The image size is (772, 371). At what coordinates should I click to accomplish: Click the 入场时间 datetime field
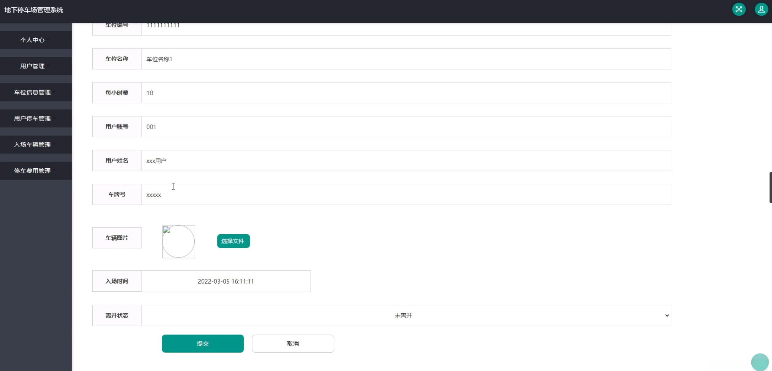(226, 281)
